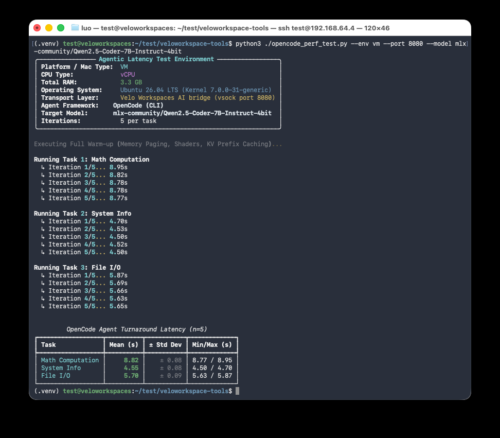Click the wrapped line '-community/Qwen2.5-Coder-7B-Instruct-4bit'
Image resolution: width=500 pixels, height=438 pixels.
pos(108,51)
